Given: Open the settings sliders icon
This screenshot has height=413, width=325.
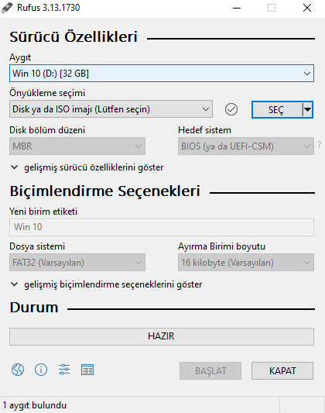Looking at the screenshot, I should 64,370.
